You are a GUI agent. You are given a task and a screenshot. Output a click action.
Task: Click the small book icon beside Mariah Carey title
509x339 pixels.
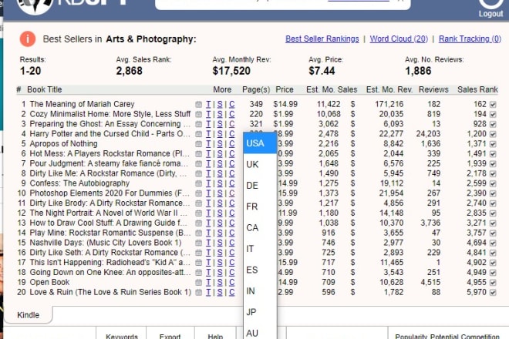pos(197,104)
